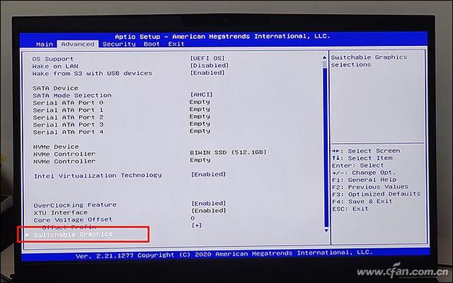Viewport: 453px width, 283px height.
Task: Click the Select Item hint
Action: 362,158
